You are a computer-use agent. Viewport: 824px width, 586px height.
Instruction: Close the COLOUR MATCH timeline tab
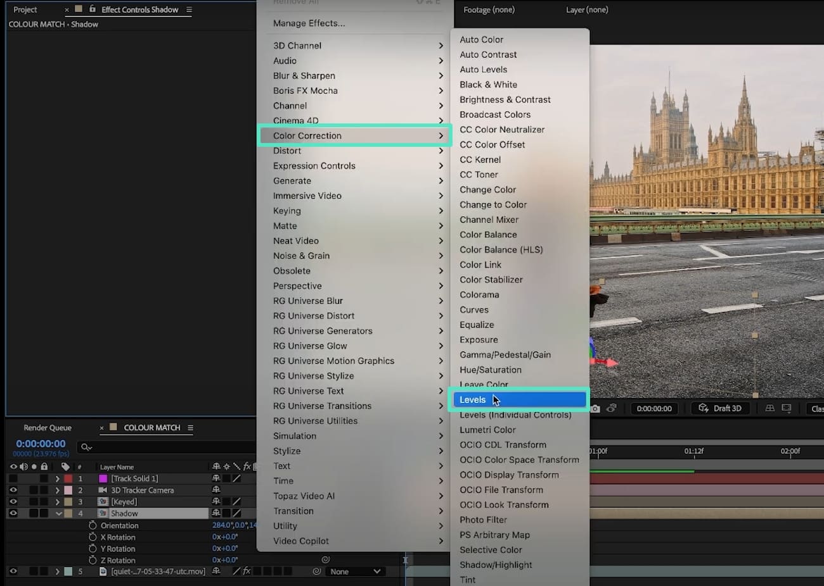(101, 428)
